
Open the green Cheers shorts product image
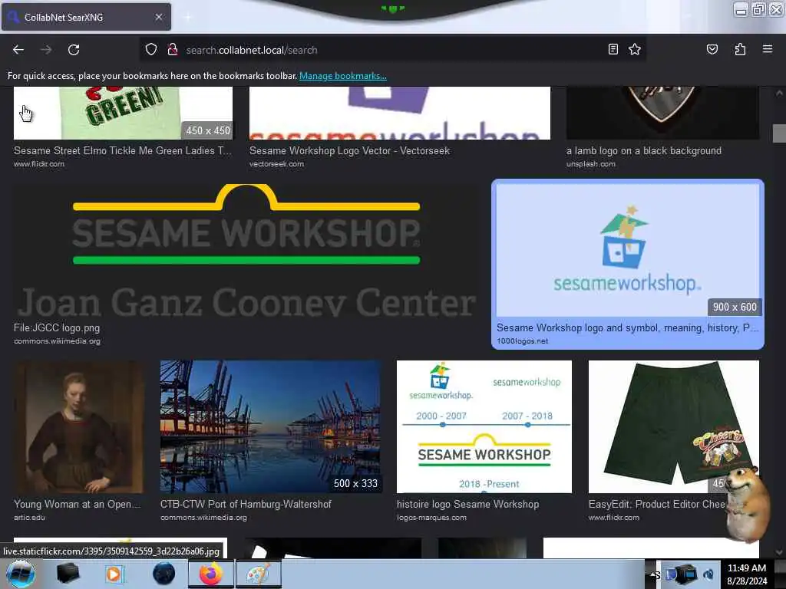coord(674,426)
